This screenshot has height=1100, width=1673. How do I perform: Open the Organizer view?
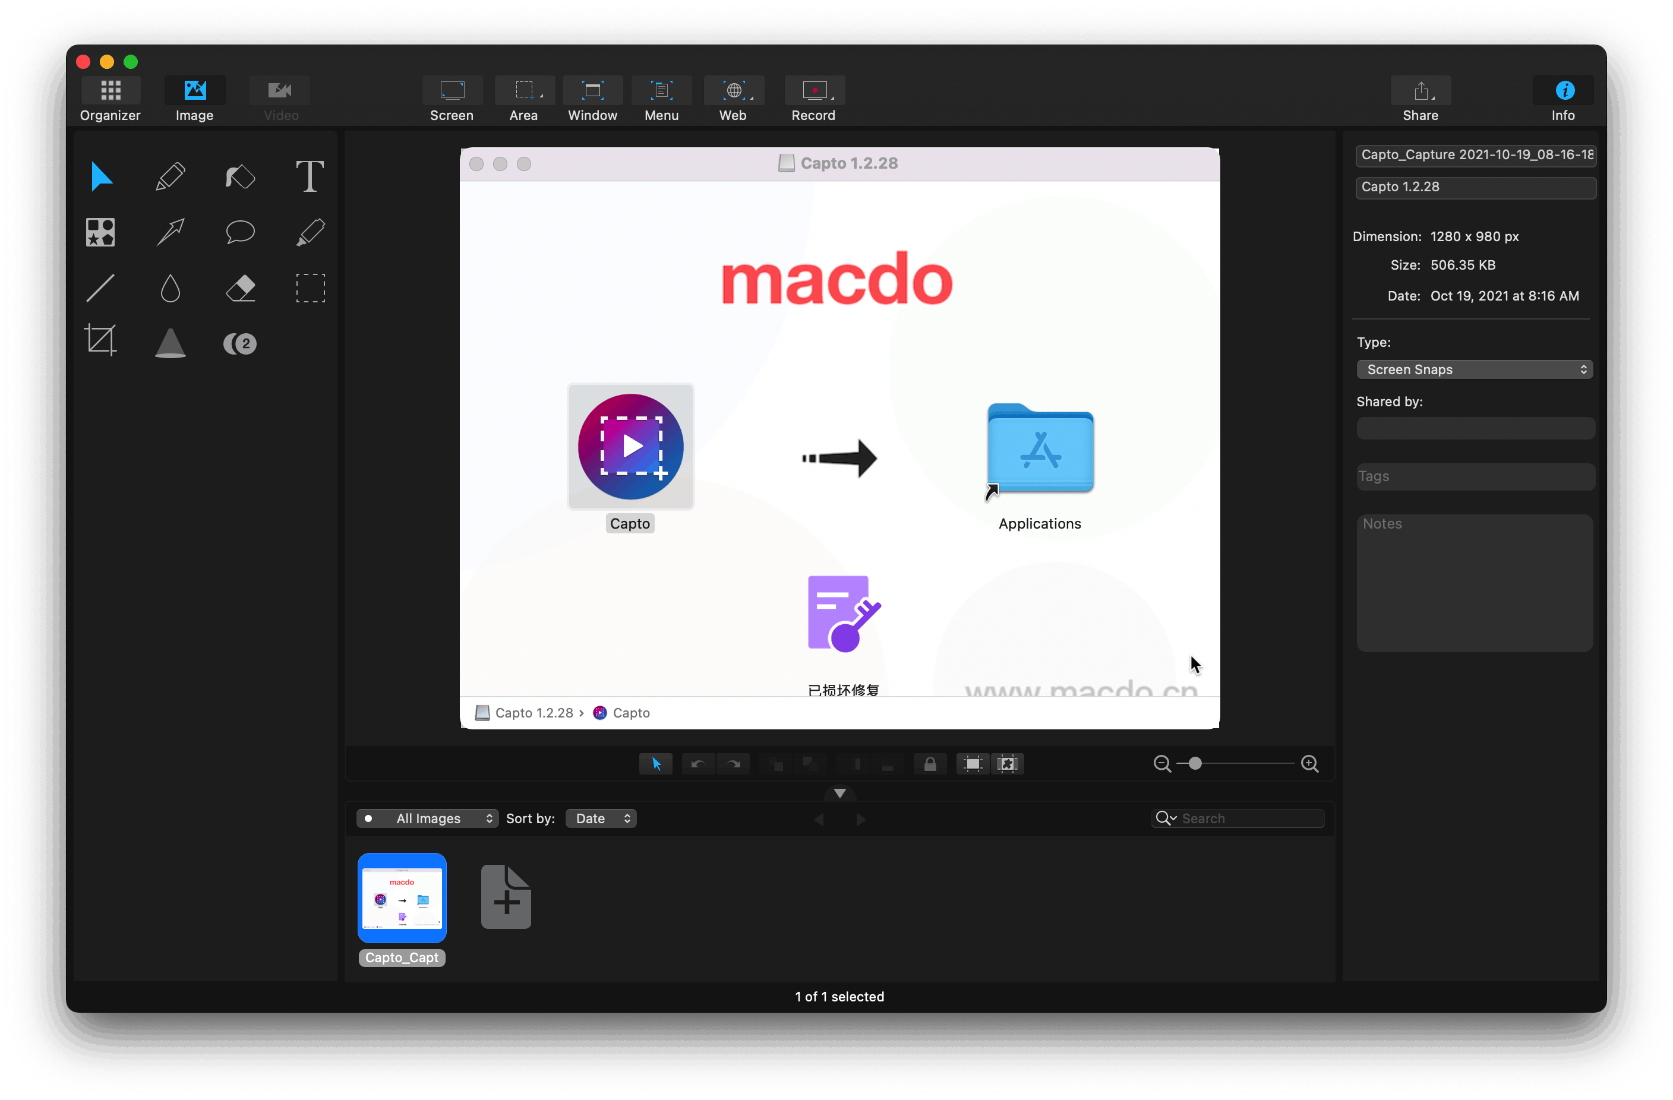click(x=111, y=99)
